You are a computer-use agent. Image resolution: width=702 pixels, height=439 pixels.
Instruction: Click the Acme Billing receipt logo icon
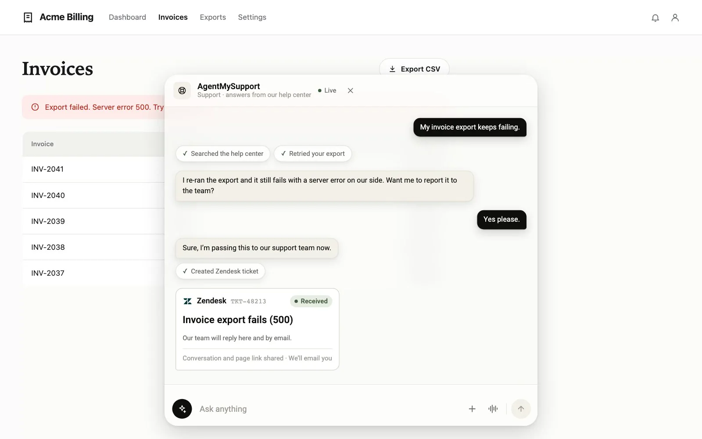(28, 18)
